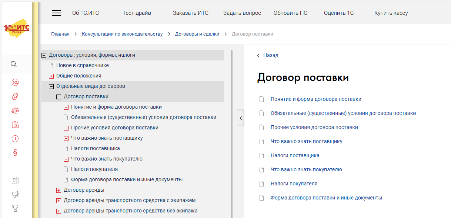Expand "Что важно знать поставщику" in tree
Viewport: 451px width, 218px height.
click(66, 138)
